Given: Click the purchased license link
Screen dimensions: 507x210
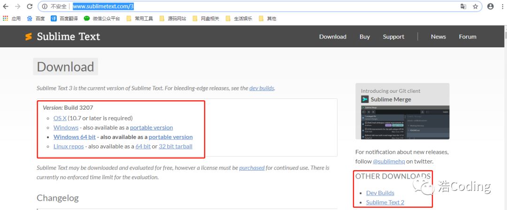Looking at the screenshot, I should pos(252,168).
